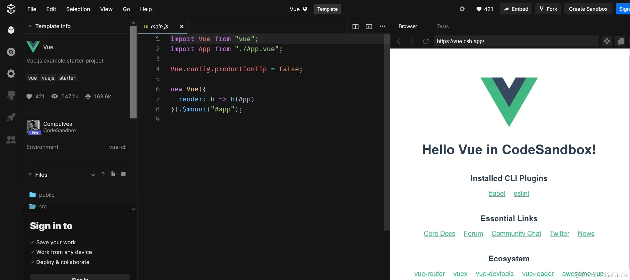The image size is (630, 280).
Task: Open the File menu
Action: [x=32, y=9]
